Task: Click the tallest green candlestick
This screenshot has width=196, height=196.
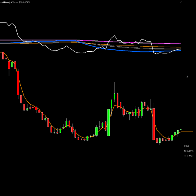Action: (109, 123)
